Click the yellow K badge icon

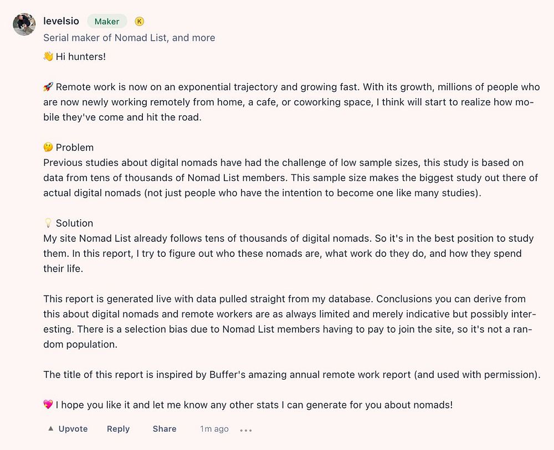click(x=140, y=22)
